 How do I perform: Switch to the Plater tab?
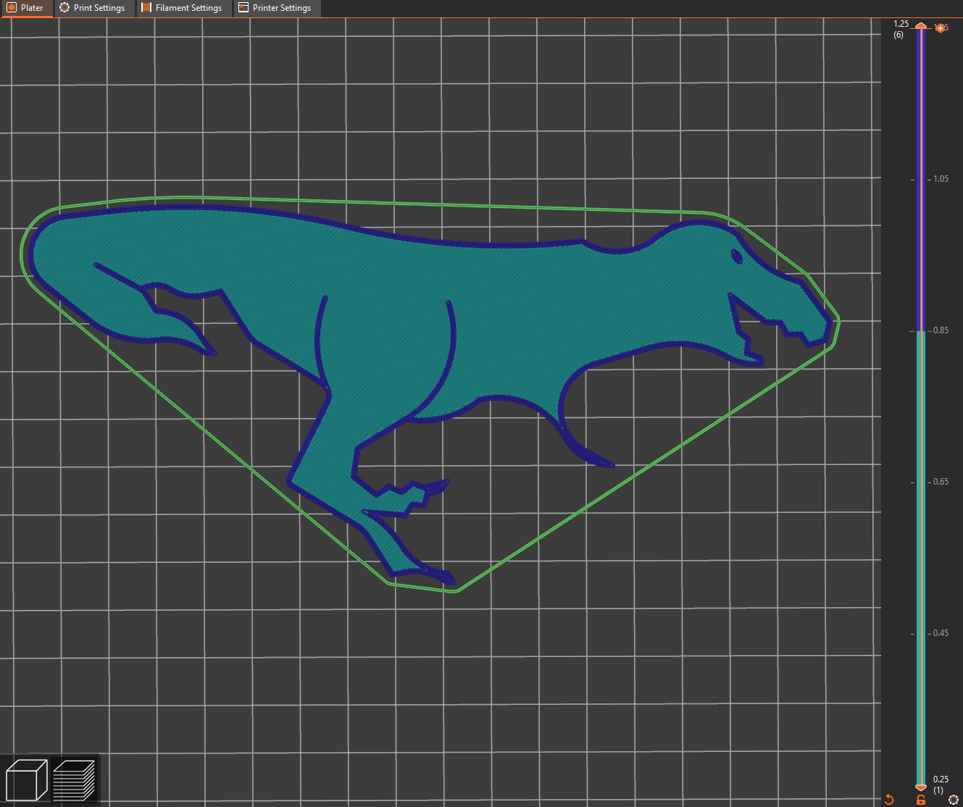(27, 8)
